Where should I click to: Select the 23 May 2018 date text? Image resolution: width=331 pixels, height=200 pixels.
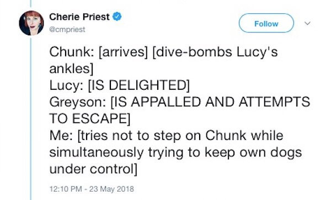111,188
